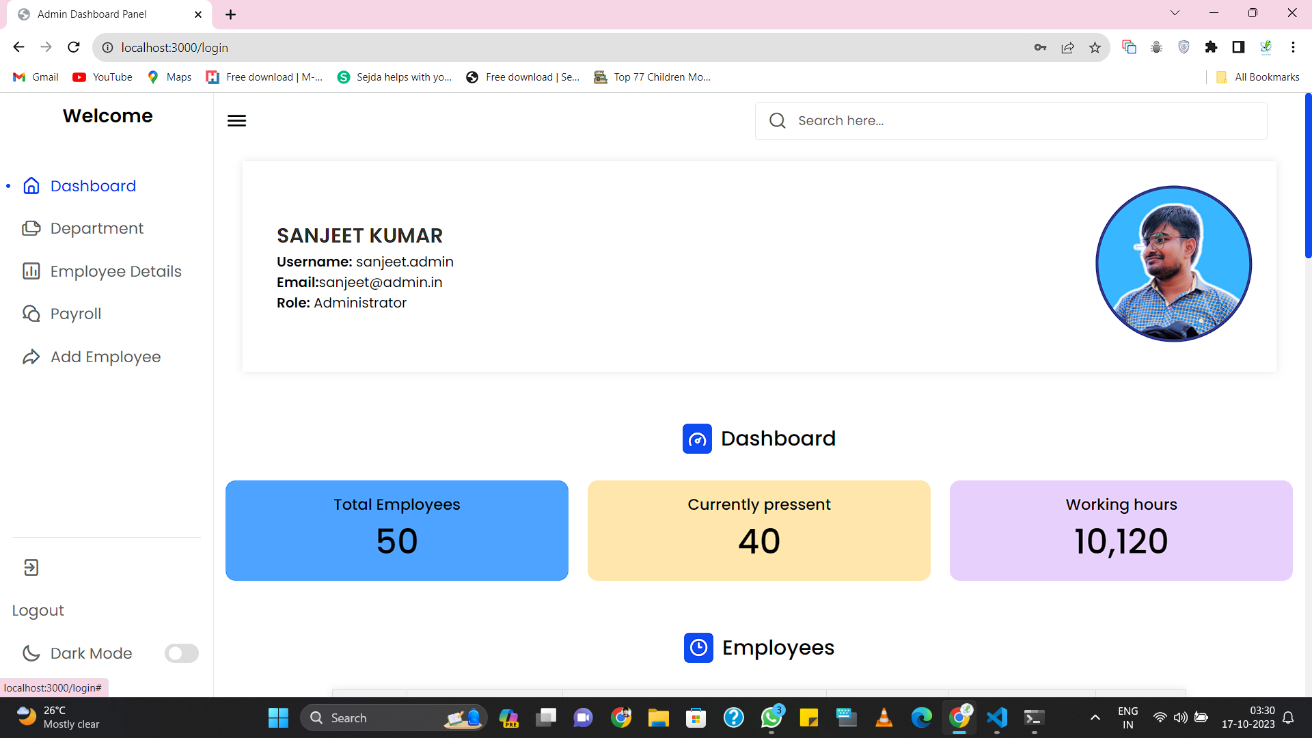Click the Employees clock icon
The width and height of the screenshot is (1312, 738).
pos(698,648)
